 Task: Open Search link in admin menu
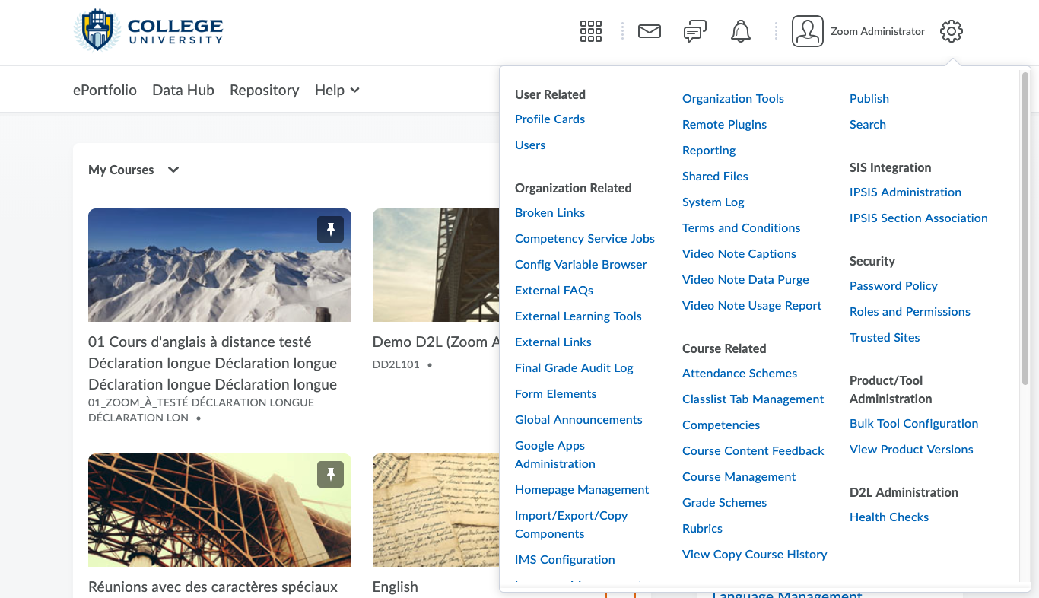coord(868,125)
